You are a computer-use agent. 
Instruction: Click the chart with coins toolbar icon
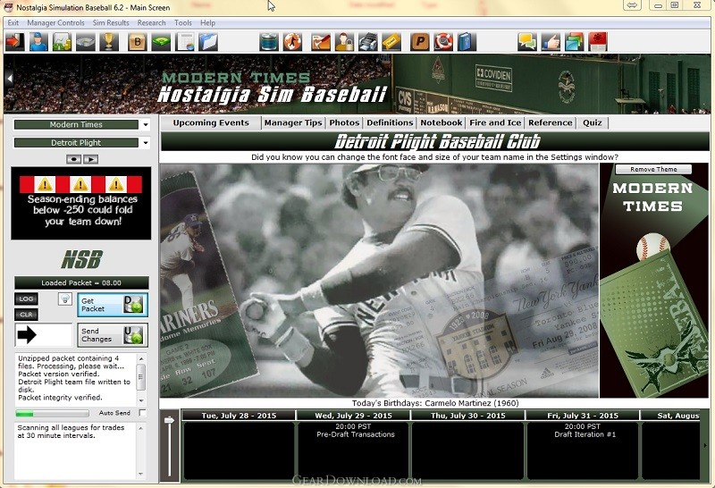coord(62,42)
